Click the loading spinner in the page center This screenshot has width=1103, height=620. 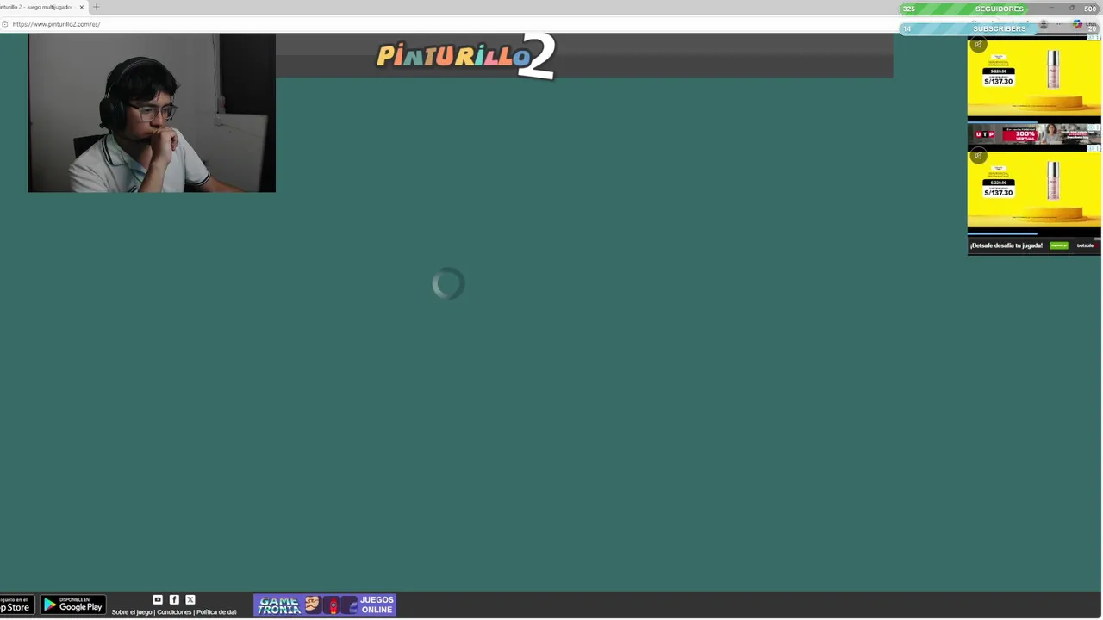(448, 284)
